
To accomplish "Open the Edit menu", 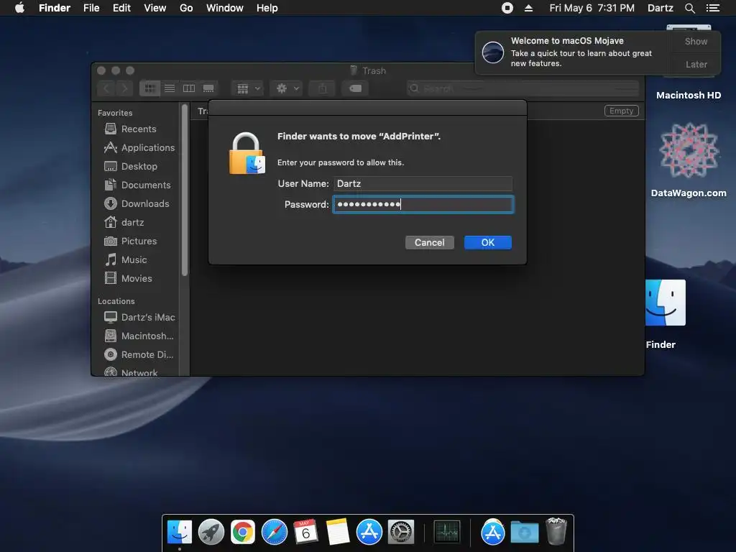I will click(x=121, y=8).
